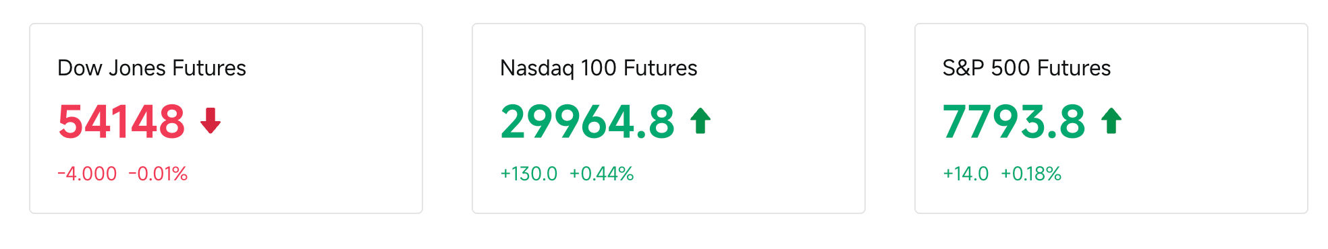Select the Nasdaq 100 price 29964.8
Viewport: 1328px width, 249px height.
(x=587, y=122)
